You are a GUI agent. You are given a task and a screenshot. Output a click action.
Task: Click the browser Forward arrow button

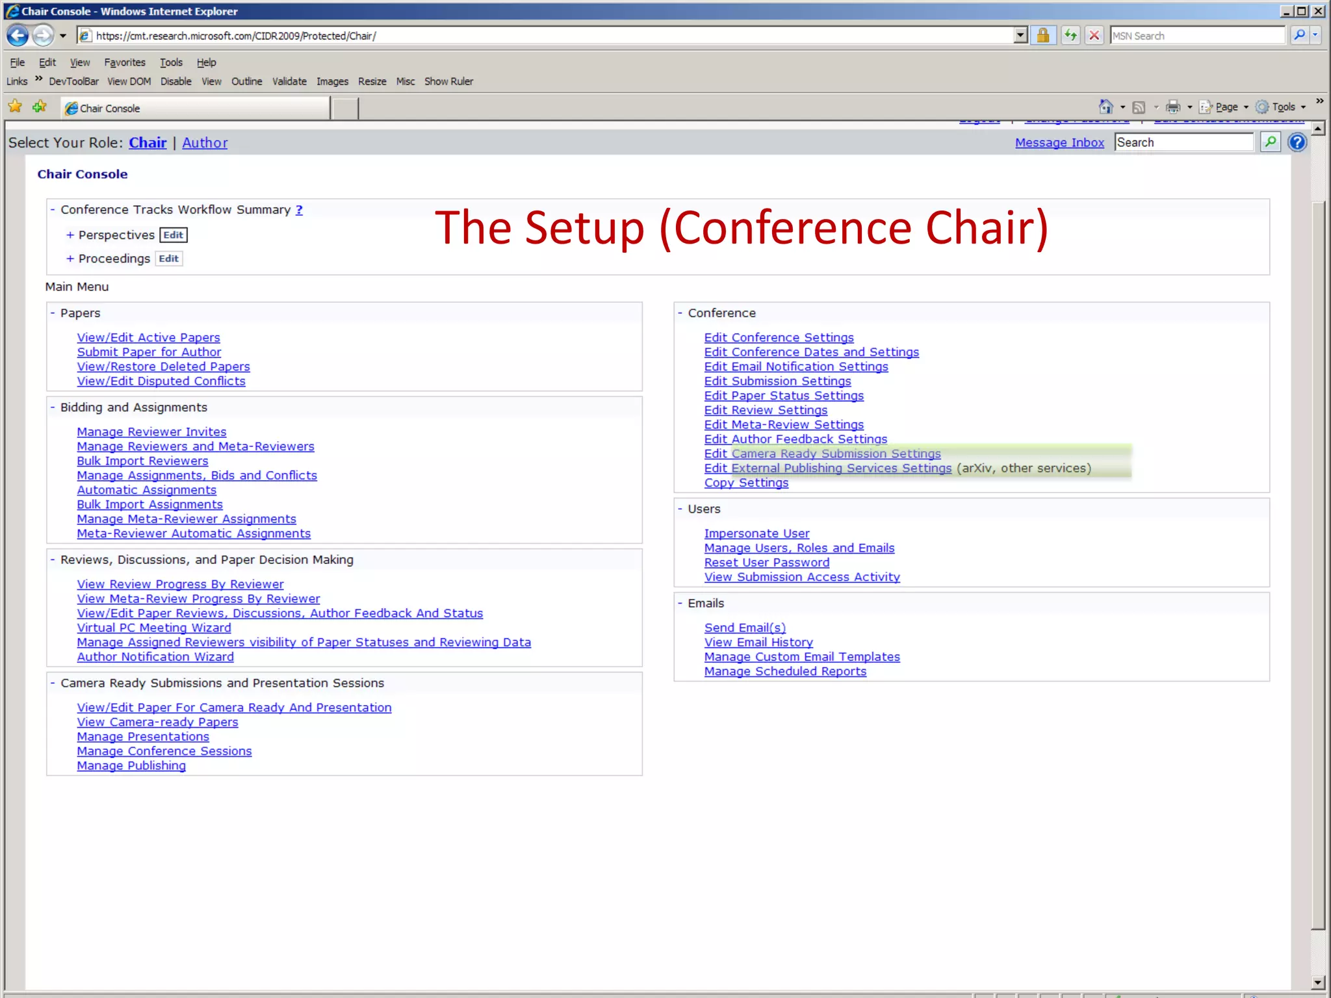coord(43,35)
